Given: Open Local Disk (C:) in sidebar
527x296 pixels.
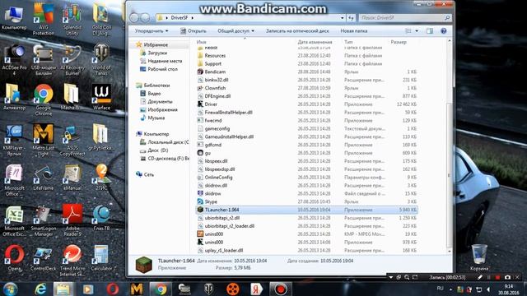Looking at the screenshot, I should click(165, 142).
